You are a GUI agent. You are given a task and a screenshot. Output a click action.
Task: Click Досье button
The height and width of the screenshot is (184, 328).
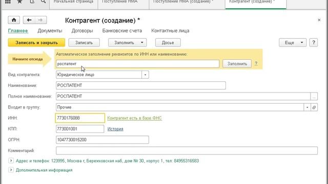[168, 42]
